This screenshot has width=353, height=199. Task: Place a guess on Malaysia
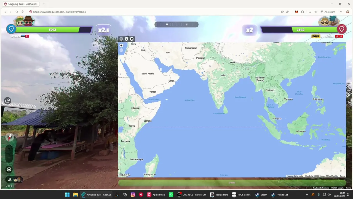pos(277,118)
